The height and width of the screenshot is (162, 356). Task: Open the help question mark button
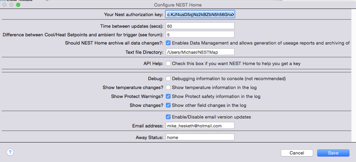pyautogui.click(x=10, y=152)
